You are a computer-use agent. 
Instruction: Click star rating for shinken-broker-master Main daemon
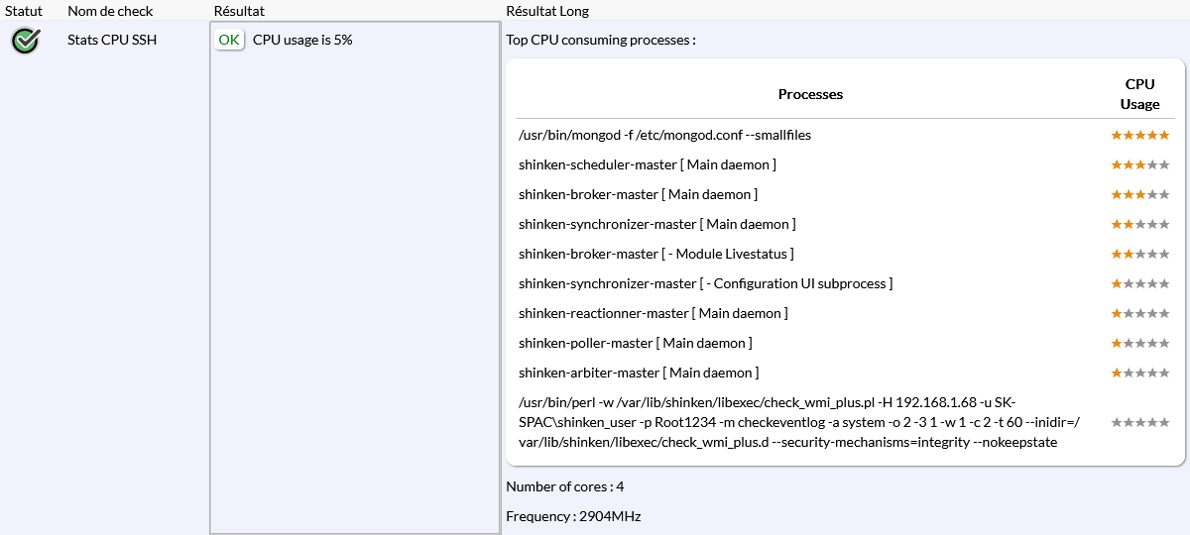tap(1139, 194)
